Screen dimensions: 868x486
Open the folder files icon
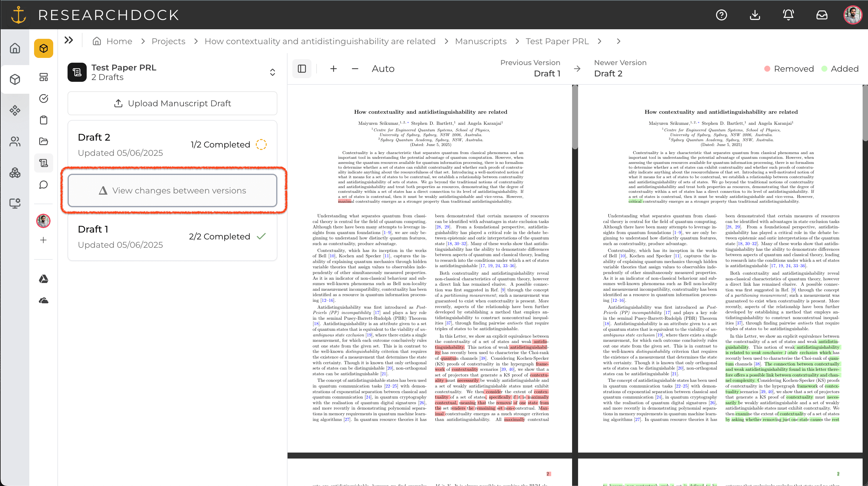point(43,142)
